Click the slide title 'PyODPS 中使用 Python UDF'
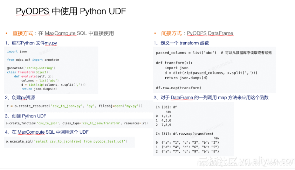 pyautogui.click(x=71, y=11)
